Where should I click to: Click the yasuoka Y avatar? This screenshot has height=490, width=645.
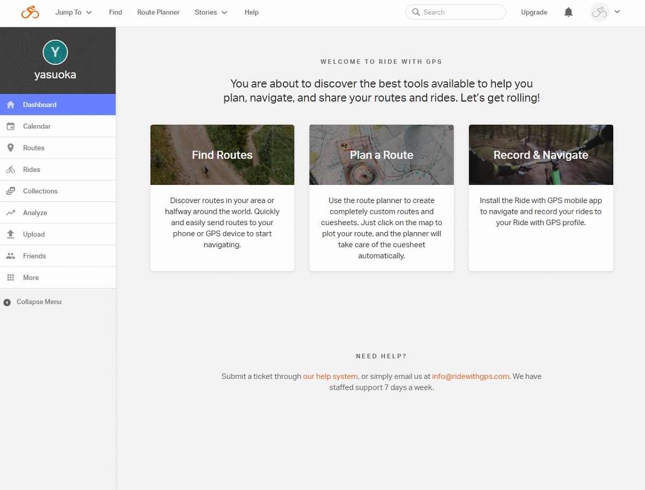click(55, 52)
